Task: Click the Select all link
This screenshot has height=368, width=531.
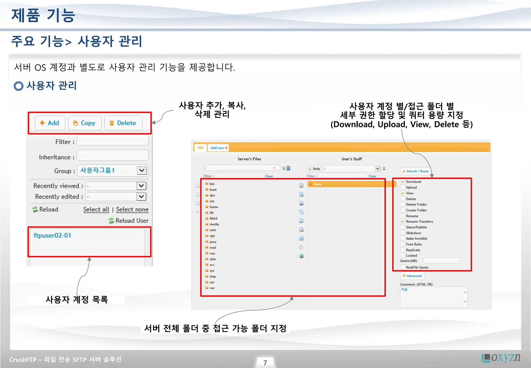Action: [96, 209]
